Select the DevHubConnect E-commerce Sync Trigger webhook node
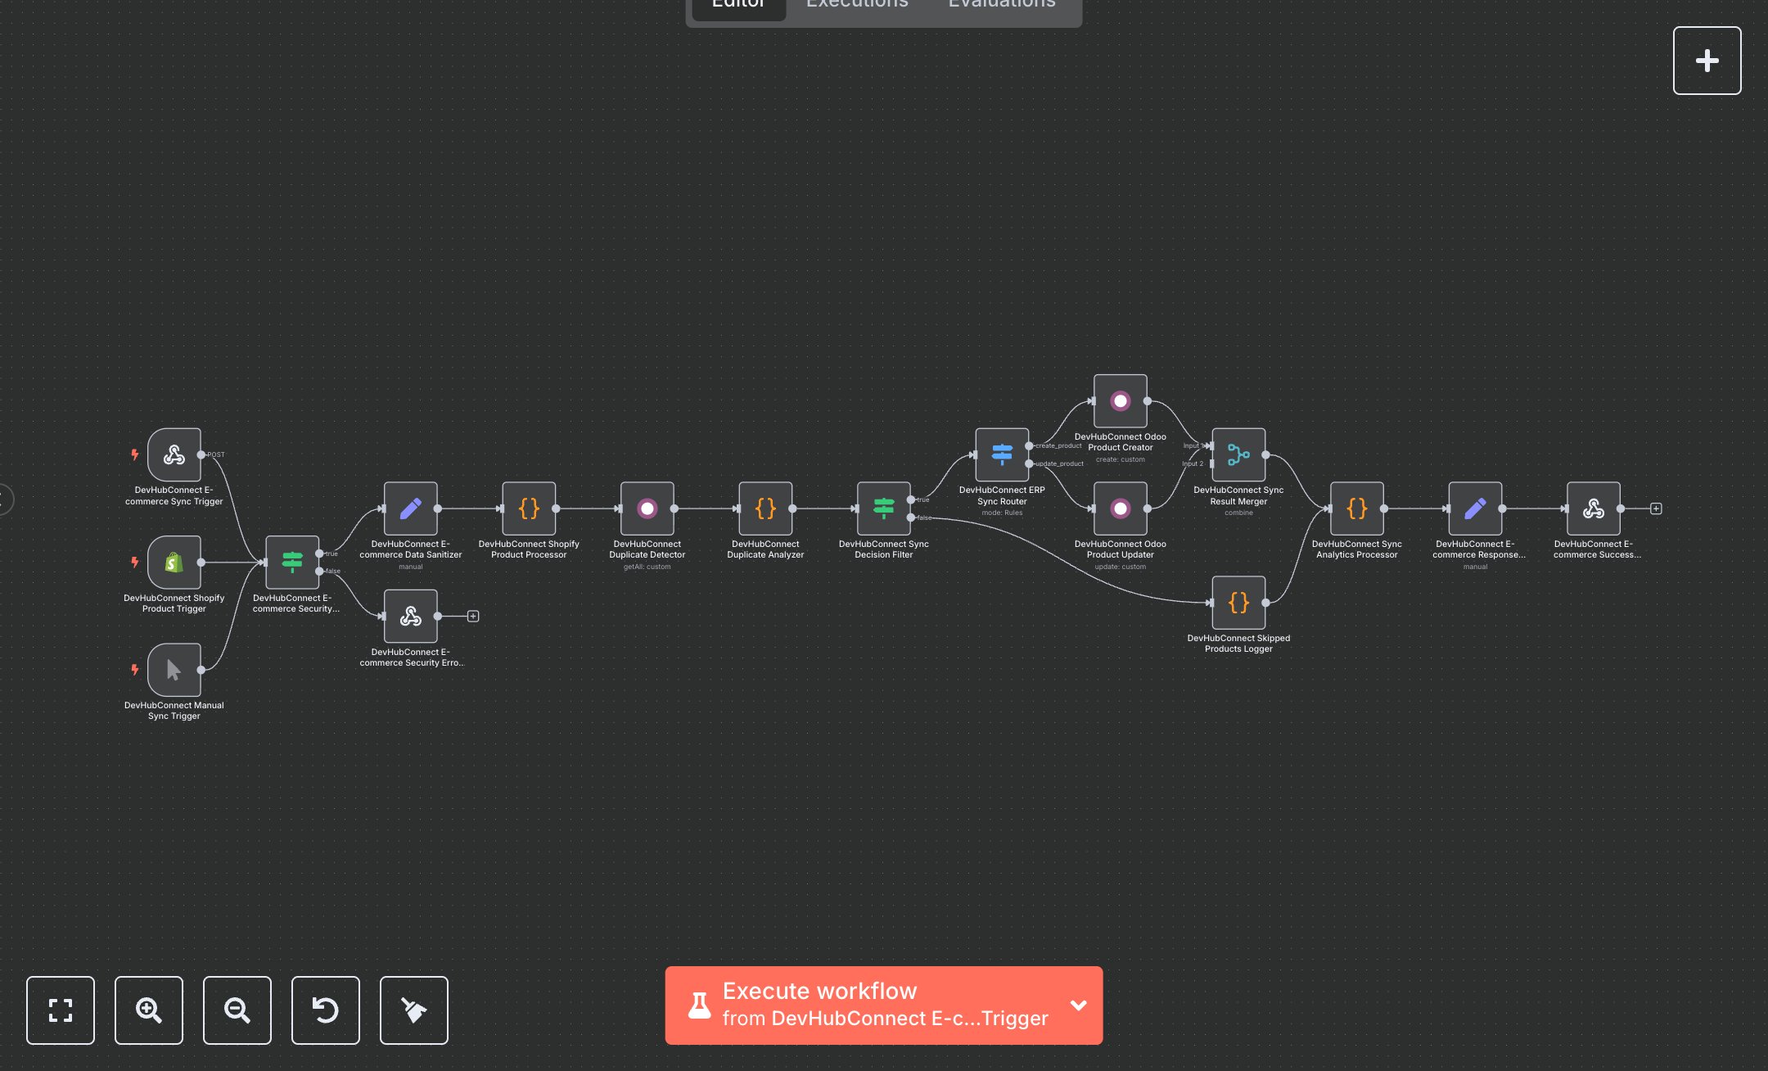Viewport: 1768px width, 1071px height. pos(174,455)
